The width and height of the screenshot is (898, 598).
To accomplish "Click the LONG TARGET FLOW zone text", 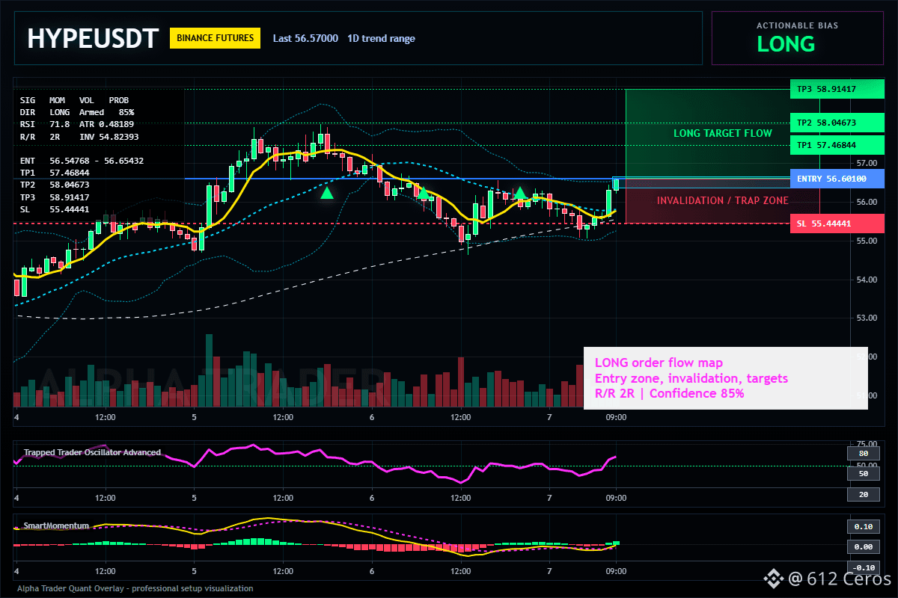I will click(722, 134).
